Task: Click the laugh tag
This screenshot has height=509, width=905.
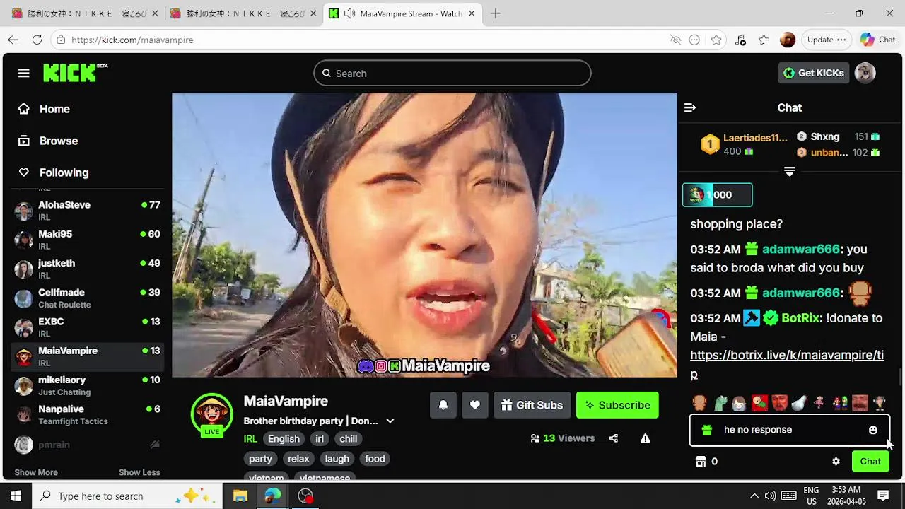Action: pos(337,459)
